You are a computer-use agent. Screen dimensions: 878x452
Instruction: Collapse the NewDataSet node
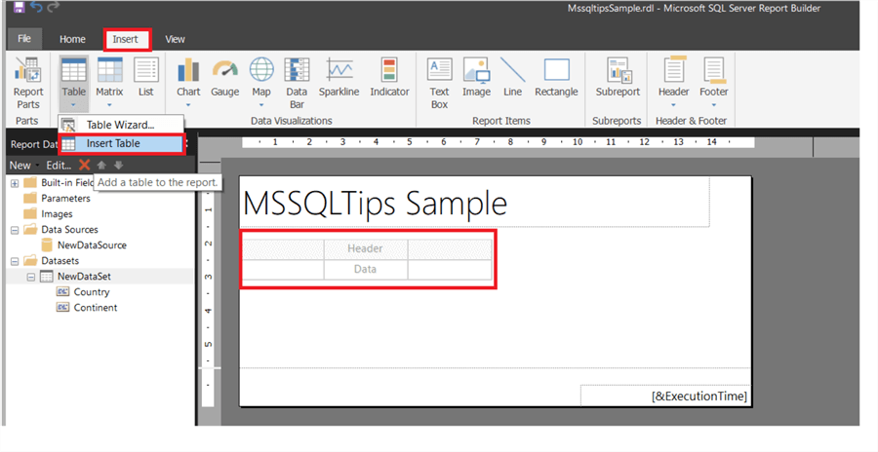coord(31,277)
